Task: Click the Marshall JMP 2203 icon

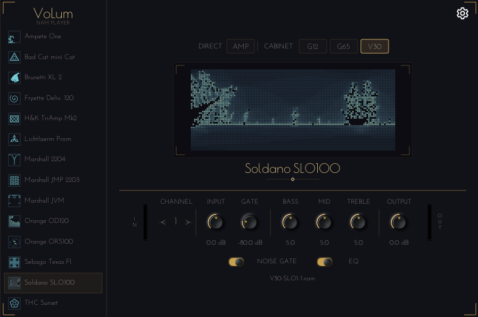Action: (14, 180)
